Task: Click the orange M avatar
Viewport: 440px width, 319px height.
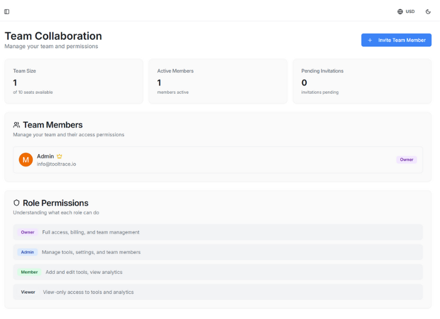Action: coord(26,159)
